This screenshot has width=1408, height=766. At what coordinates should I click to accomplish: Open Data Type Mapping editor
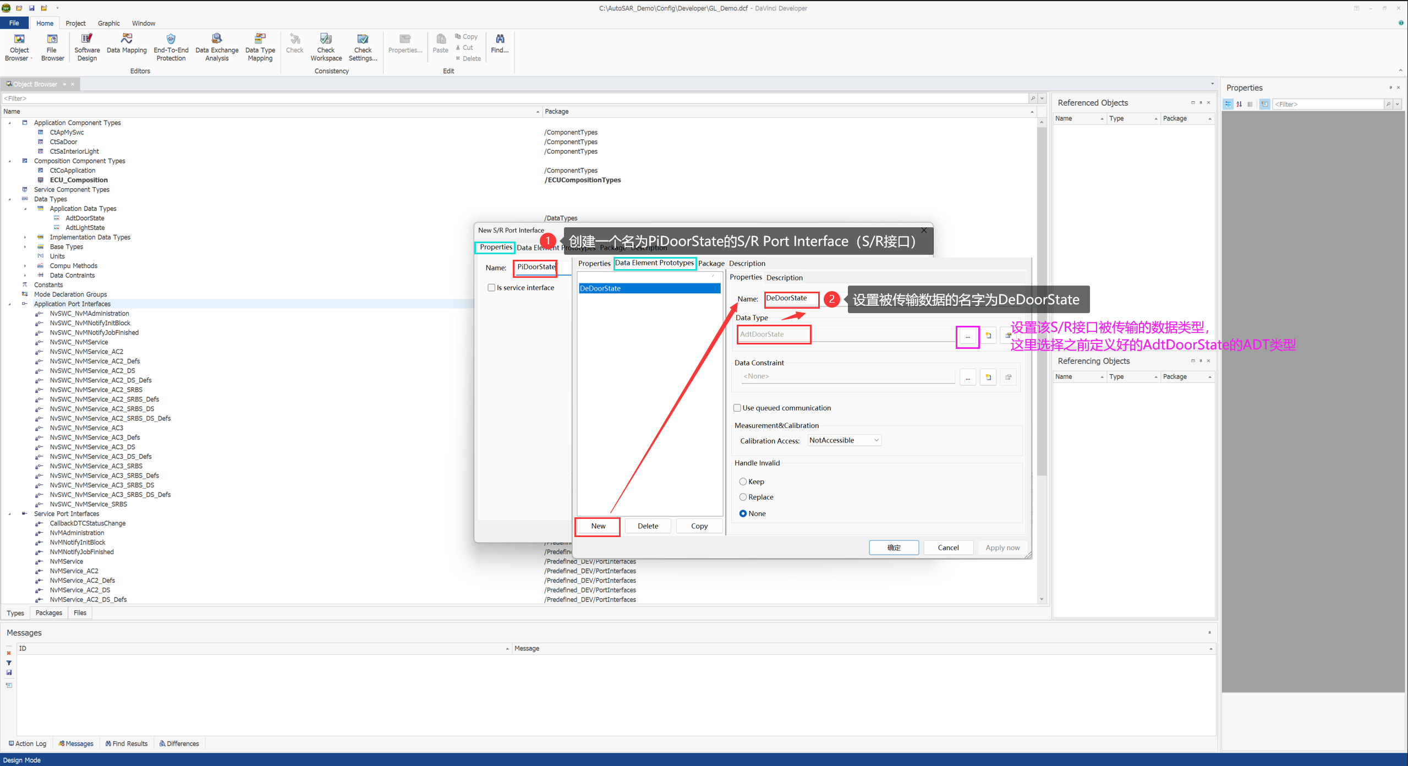coord(260,46)
